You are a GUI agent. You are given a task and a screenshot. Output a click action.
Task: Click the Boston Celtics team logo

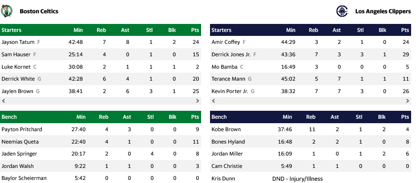[7, 11]
